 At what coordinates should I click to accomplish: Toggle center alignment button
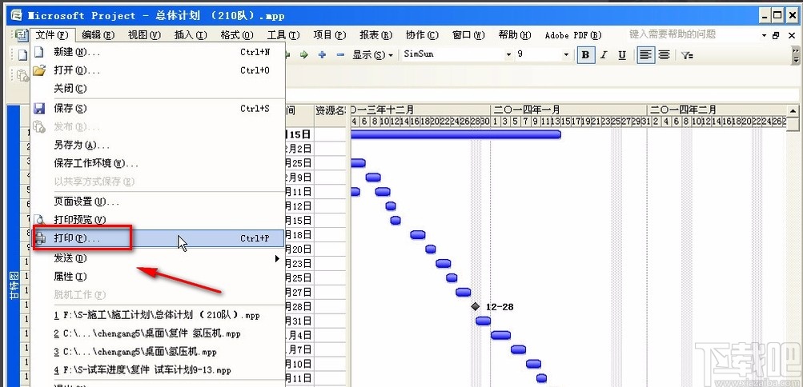(664, 54)
